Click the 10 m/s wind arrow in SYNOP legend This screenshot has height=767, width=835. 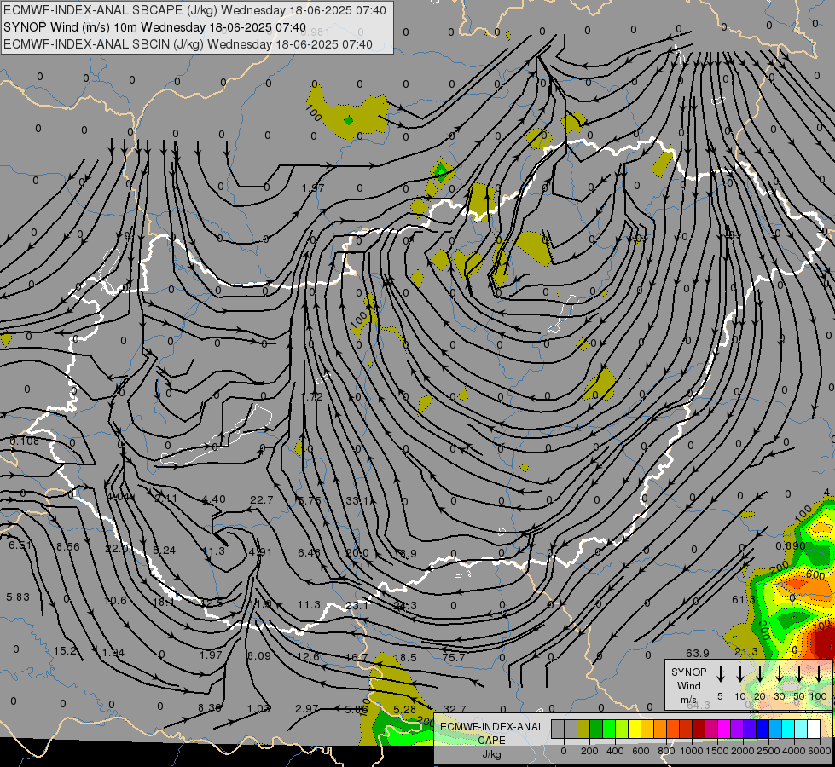[740, 674]
